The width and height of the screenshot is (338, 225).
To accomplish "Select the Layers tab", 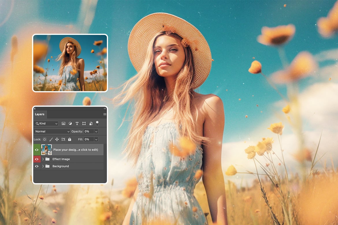I will click(40, 114).
